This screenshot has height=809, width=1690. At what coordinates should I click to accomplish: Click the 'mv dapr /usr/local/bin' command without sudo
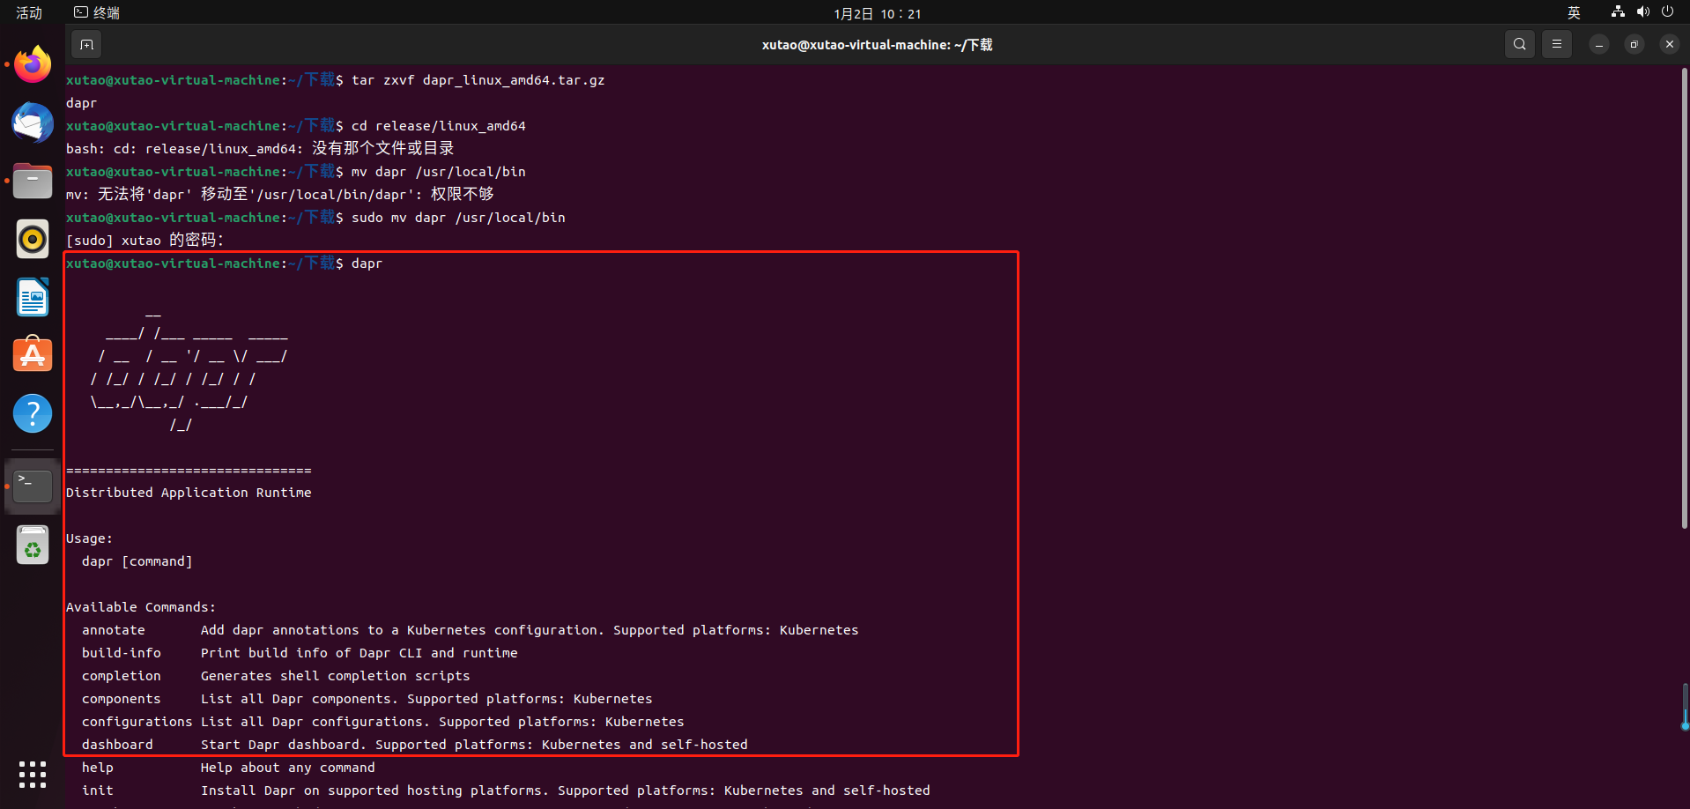click(439, 172)
